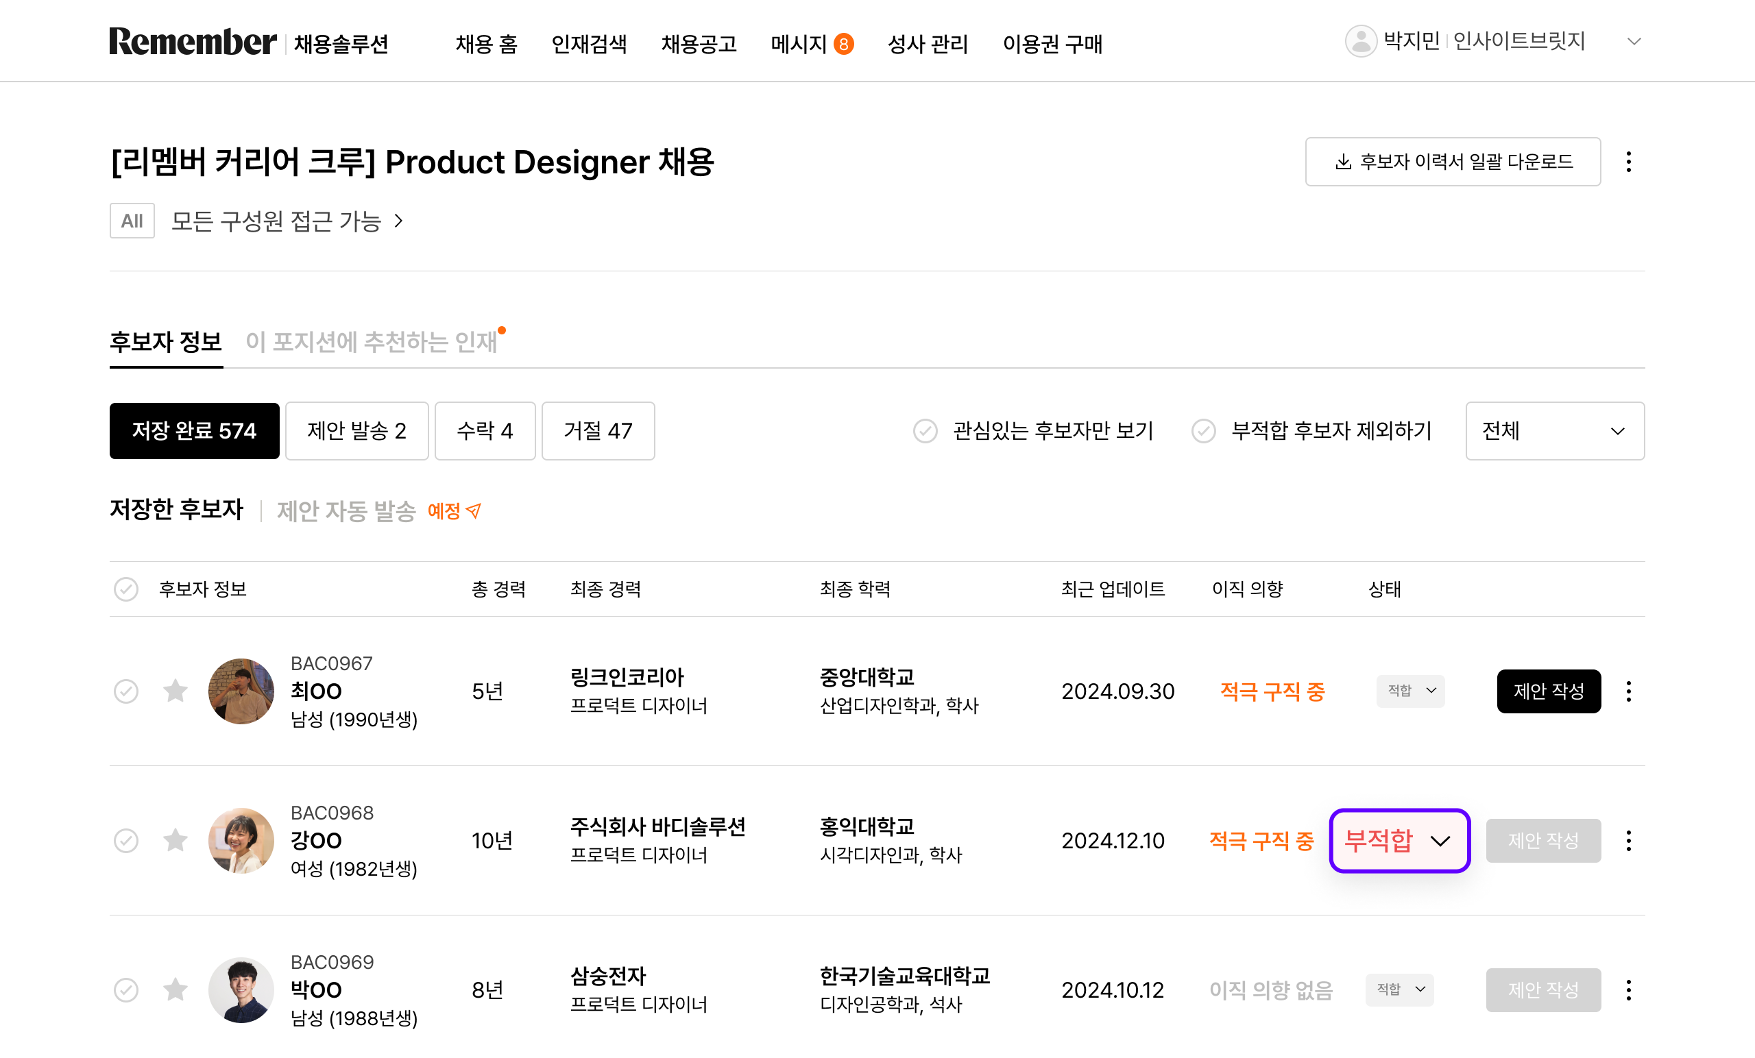
Task: Open more options for candidate 박OO
Action: (x=1628, y=989)
